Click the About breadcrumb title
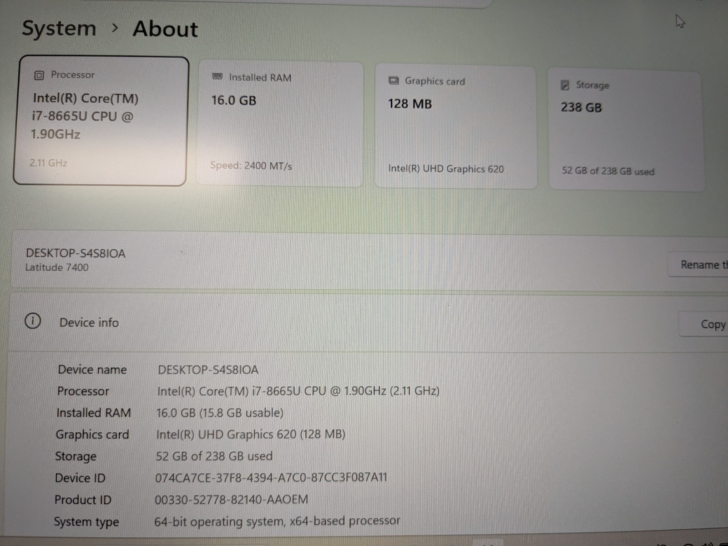 coord(166,29)
